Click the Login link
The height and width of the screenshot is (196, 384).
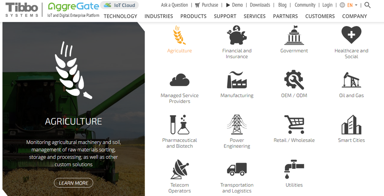(328, 5)
